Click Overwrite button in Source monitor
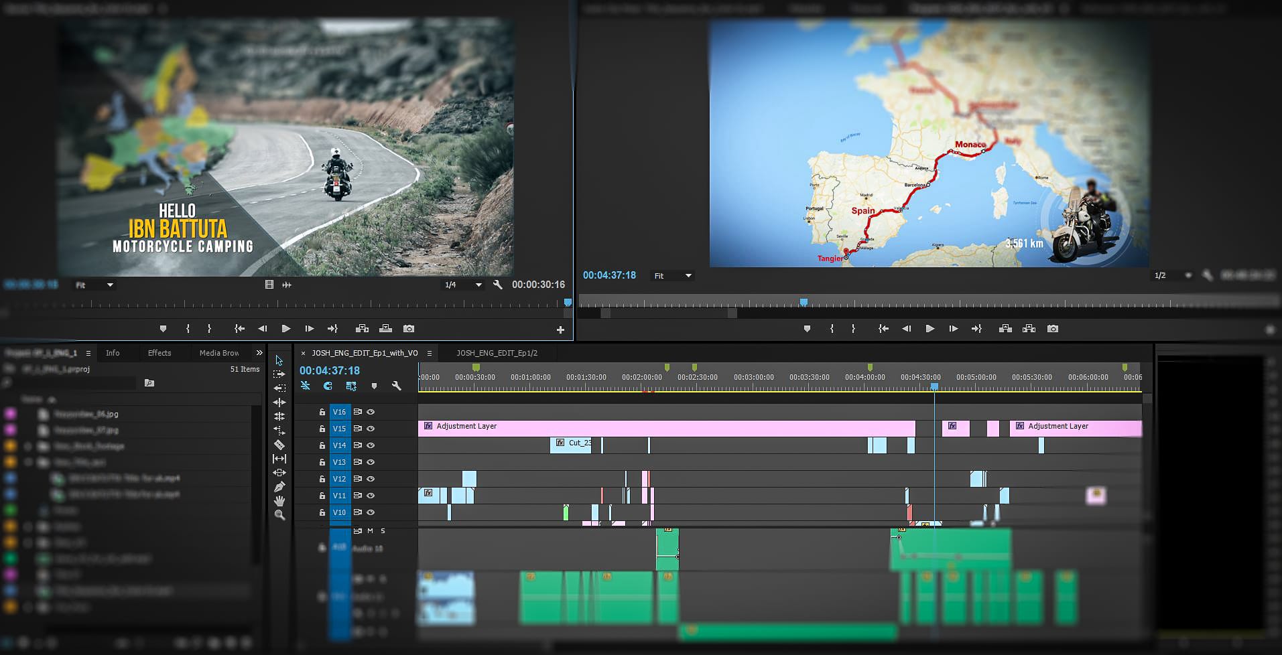This screenshot has width=1282, height=655. [385, 329]
